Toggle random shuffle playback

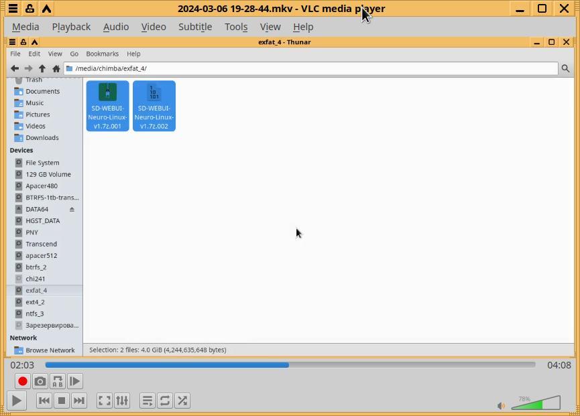coord(182,401)
